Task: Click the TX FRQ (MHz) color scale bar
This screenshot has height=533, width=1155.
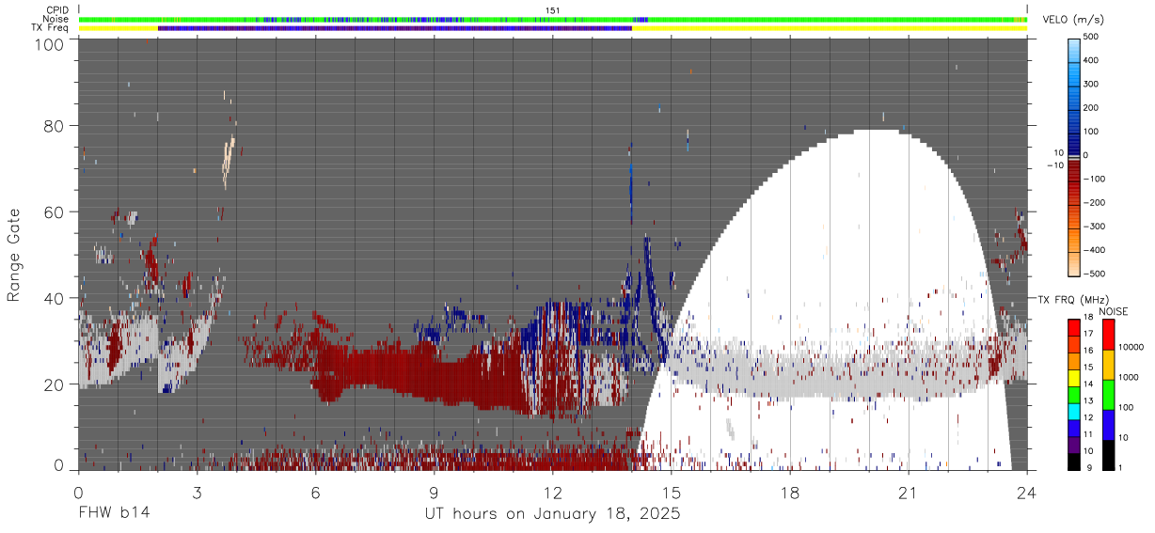Action: 1074,394
